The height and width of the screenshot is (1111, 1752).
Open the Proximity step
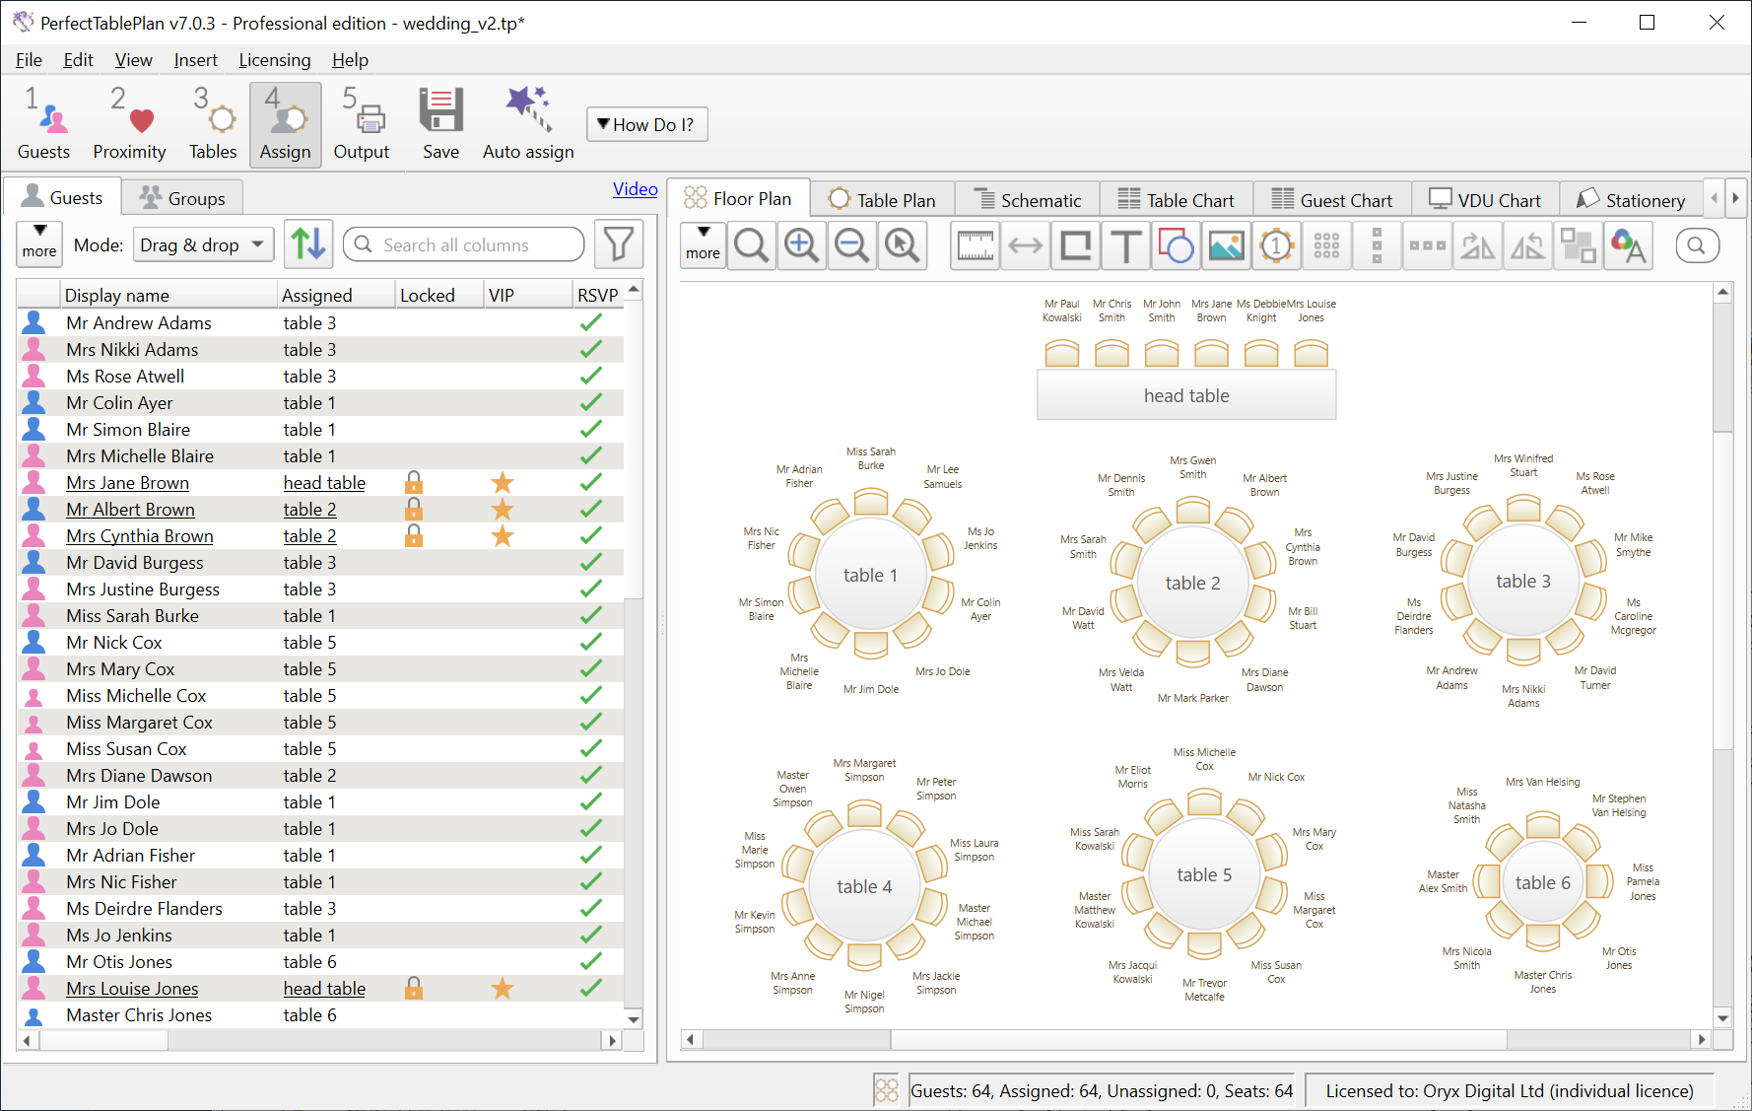tap(129, 124)
